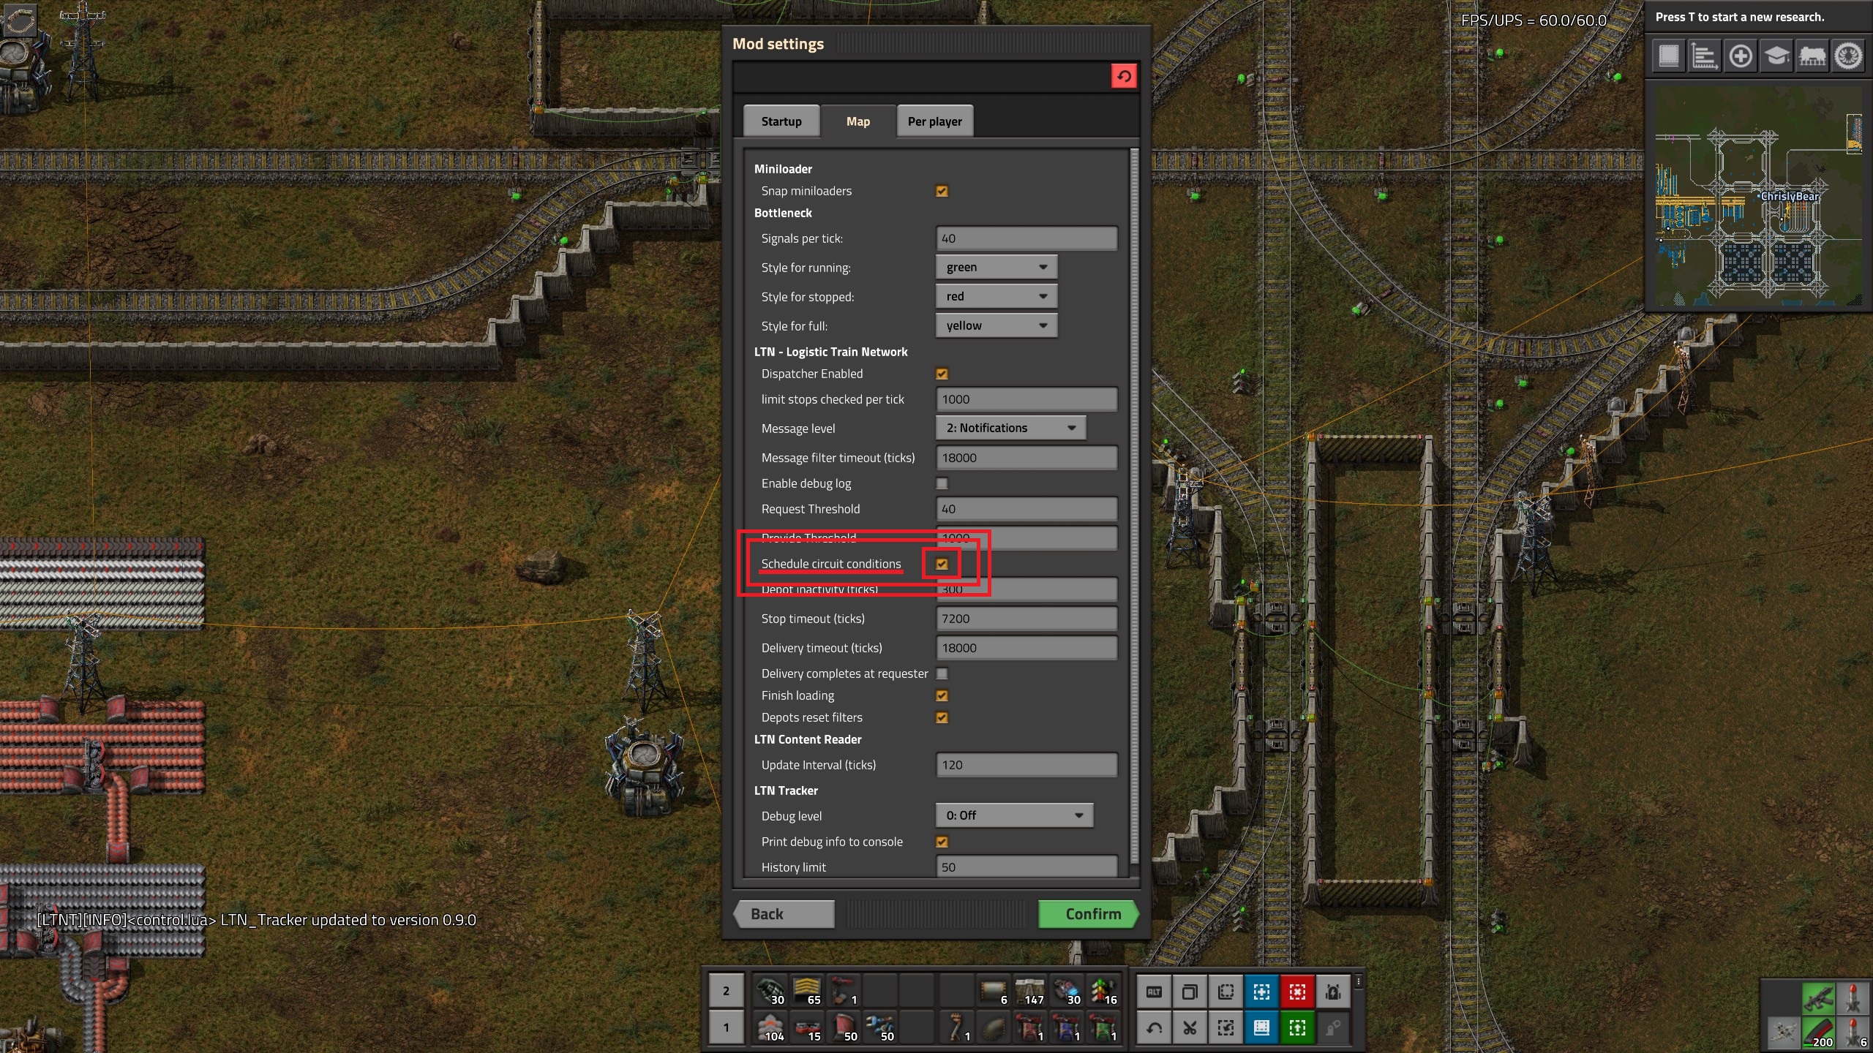Viewport: 1873px width, 1053px height.
Task: Select the green upgrade planner shortcut
Action: [1297, 1028]
